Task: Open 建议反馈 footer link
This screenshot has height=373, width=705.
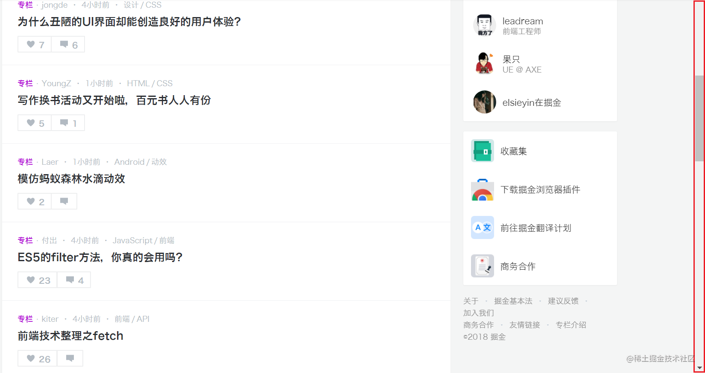Action: tap(563, 301)
